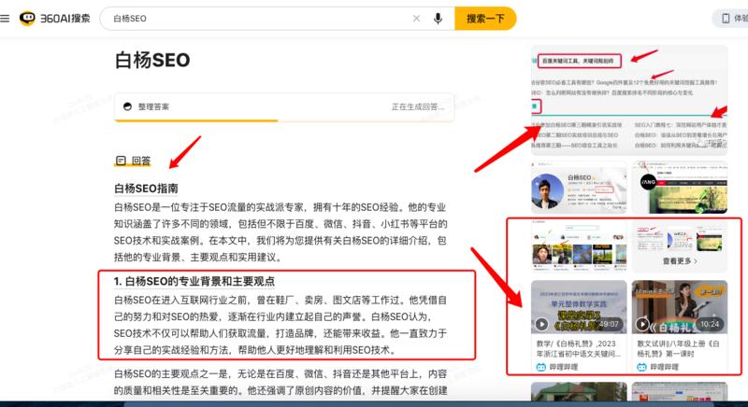Click the 整理答案 status icon
Image resolution: width=748 pixels, height=407 pixels.
click(x=126, y=106)
